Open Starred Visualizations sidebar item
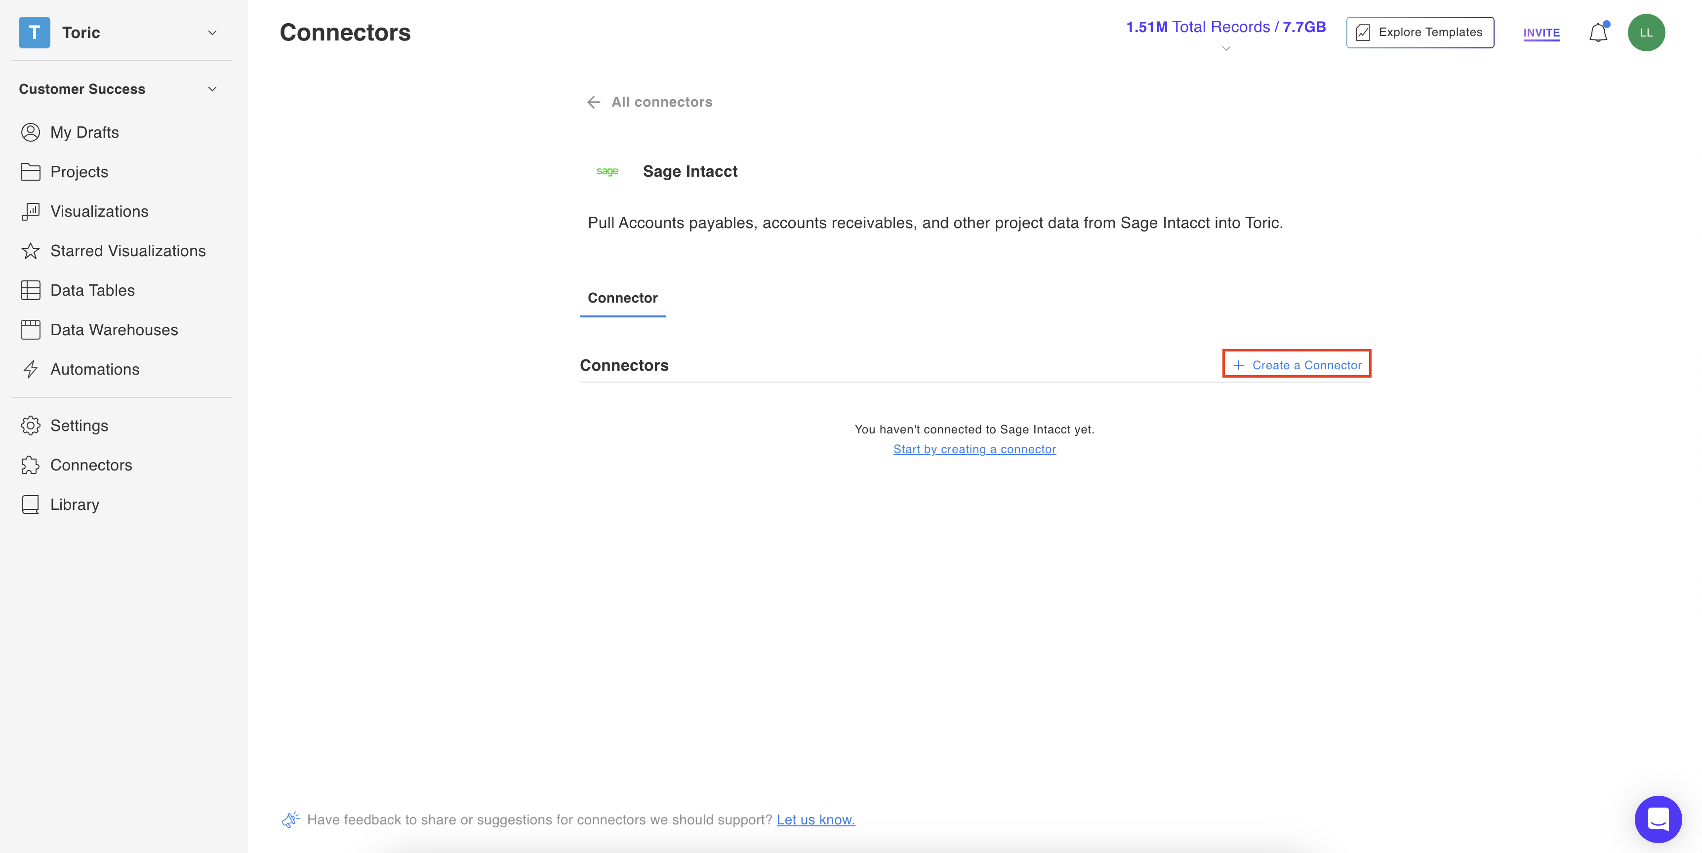The width and height of the screenshot is (1702, 853). click(128, 251)
